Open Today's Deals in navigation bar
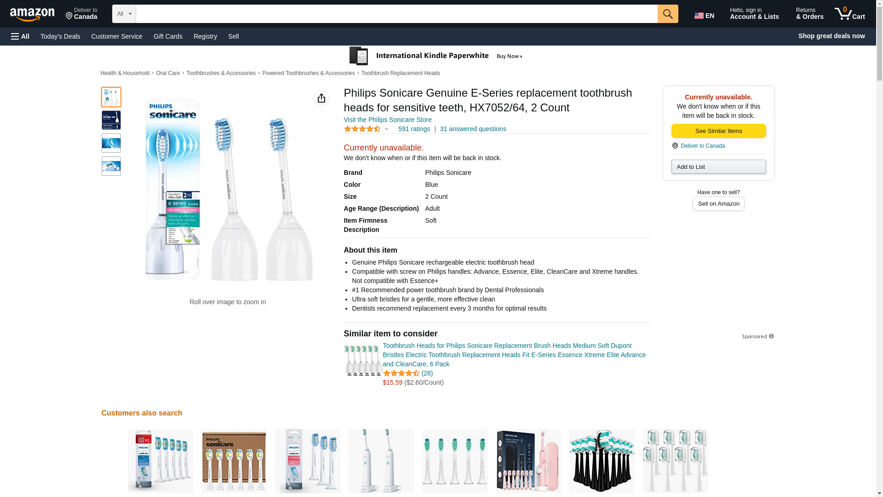The height and width of the screenshot is (497, 883). [x=60, y=36]
